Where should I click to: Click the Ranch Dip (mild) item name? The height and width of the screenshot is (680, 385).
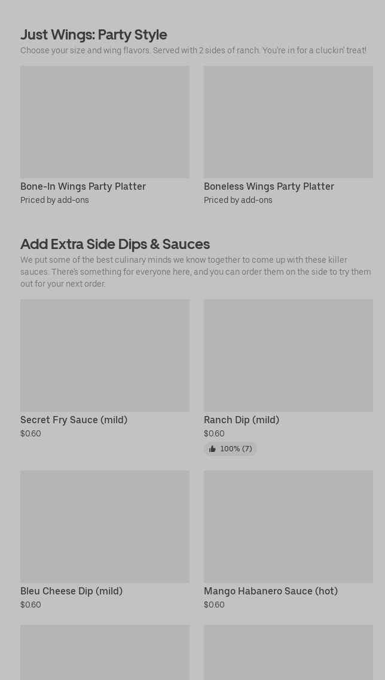point(242,420)
